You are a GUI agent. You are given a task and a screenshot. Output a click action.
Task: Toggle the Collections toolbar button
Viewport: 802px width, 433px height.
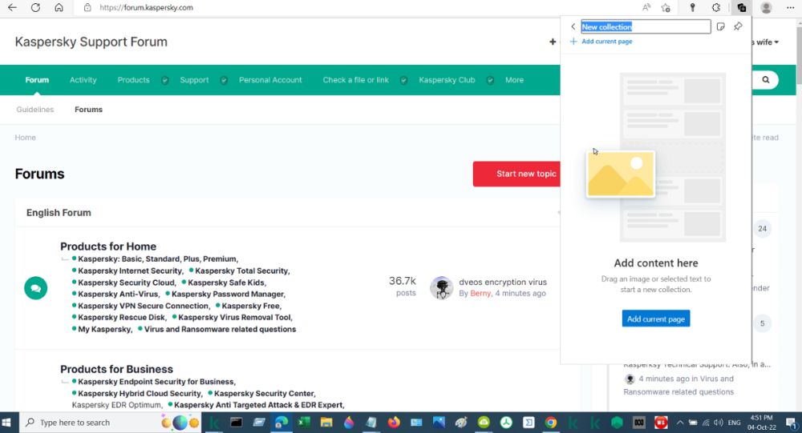[741, 8]
